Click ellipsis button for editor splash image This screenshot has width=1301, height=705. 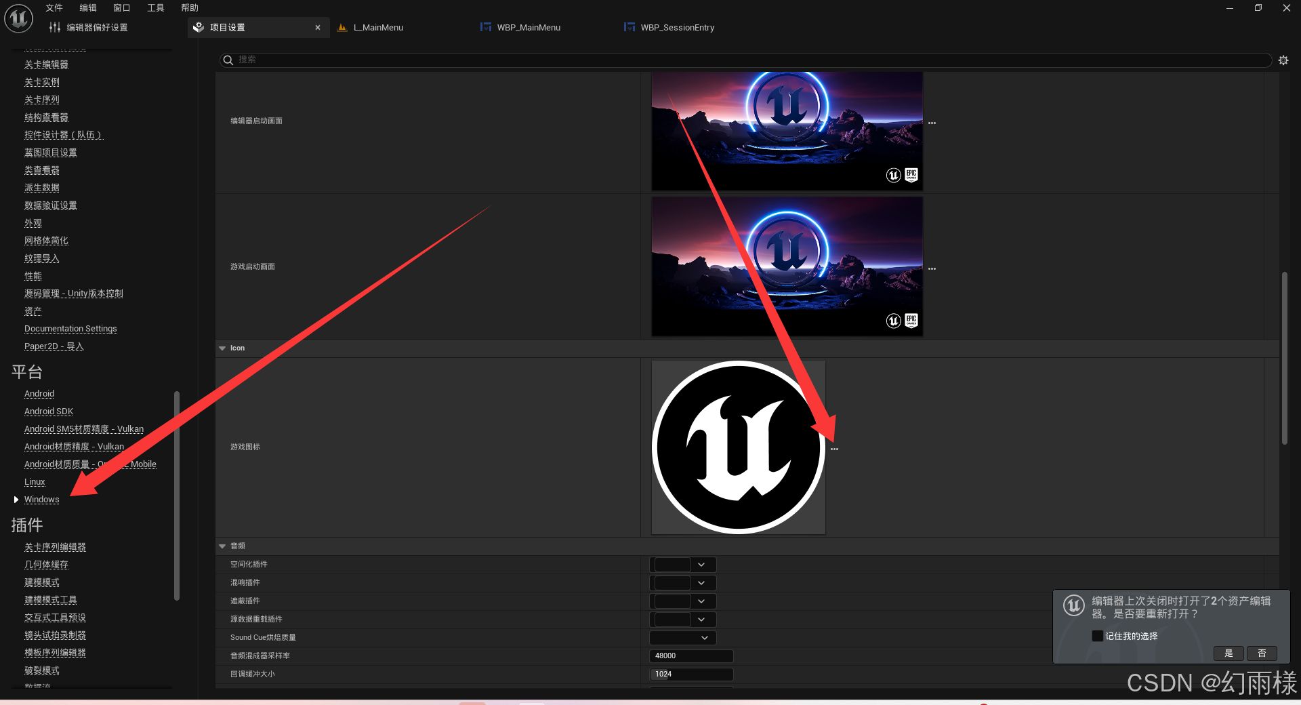932,123
